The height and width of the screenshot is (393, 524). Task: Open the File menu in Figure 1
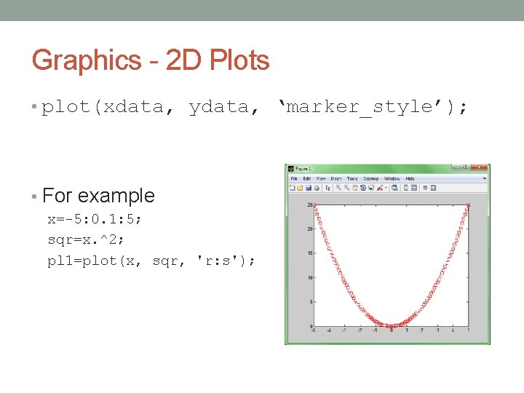tap(294, 179)
